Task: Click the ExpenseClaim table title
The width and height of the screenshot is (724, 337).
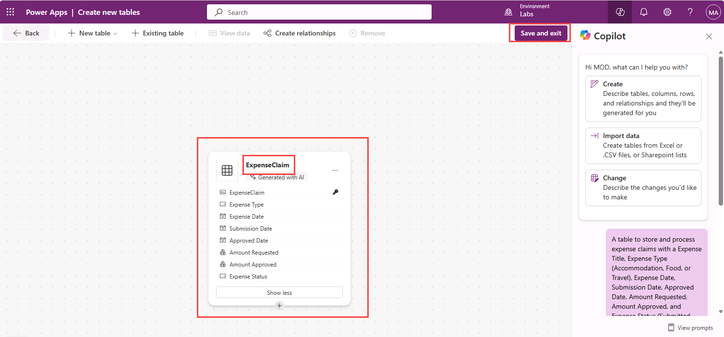Action: tap(267, 165)
